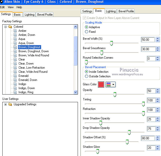Click the Upgraded Settings folder icon
161x156 pixels.
[x=10, y=104]
